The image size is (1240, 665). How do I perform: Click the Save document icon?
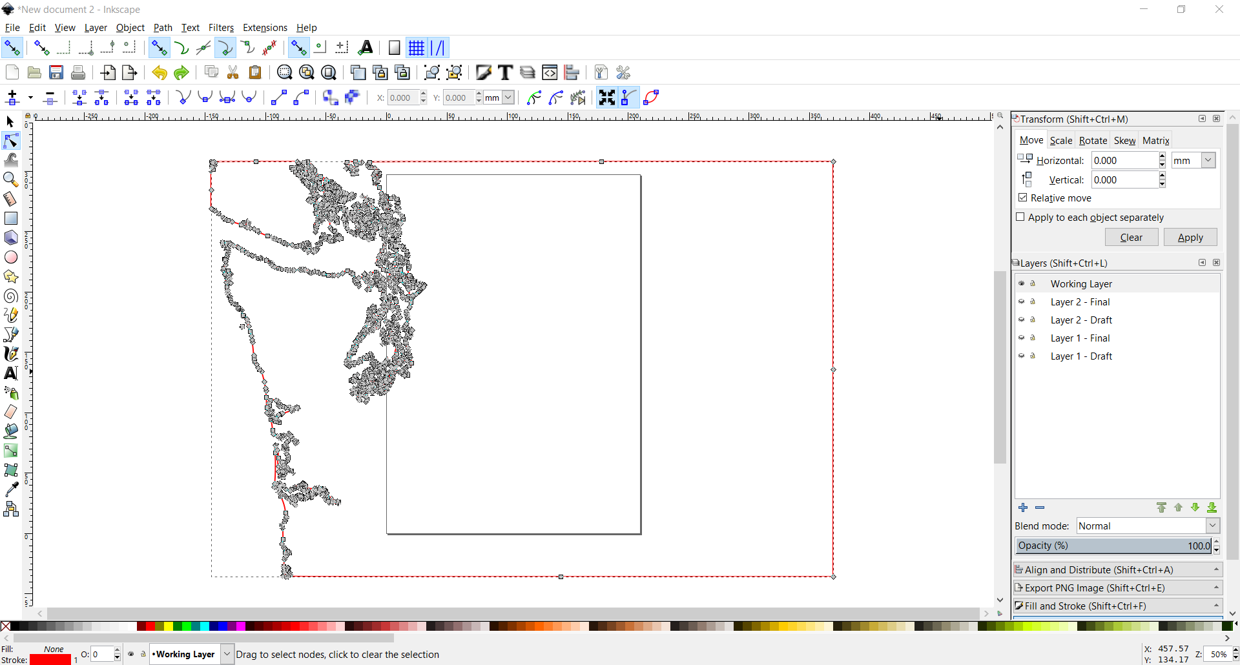[56, 72]
